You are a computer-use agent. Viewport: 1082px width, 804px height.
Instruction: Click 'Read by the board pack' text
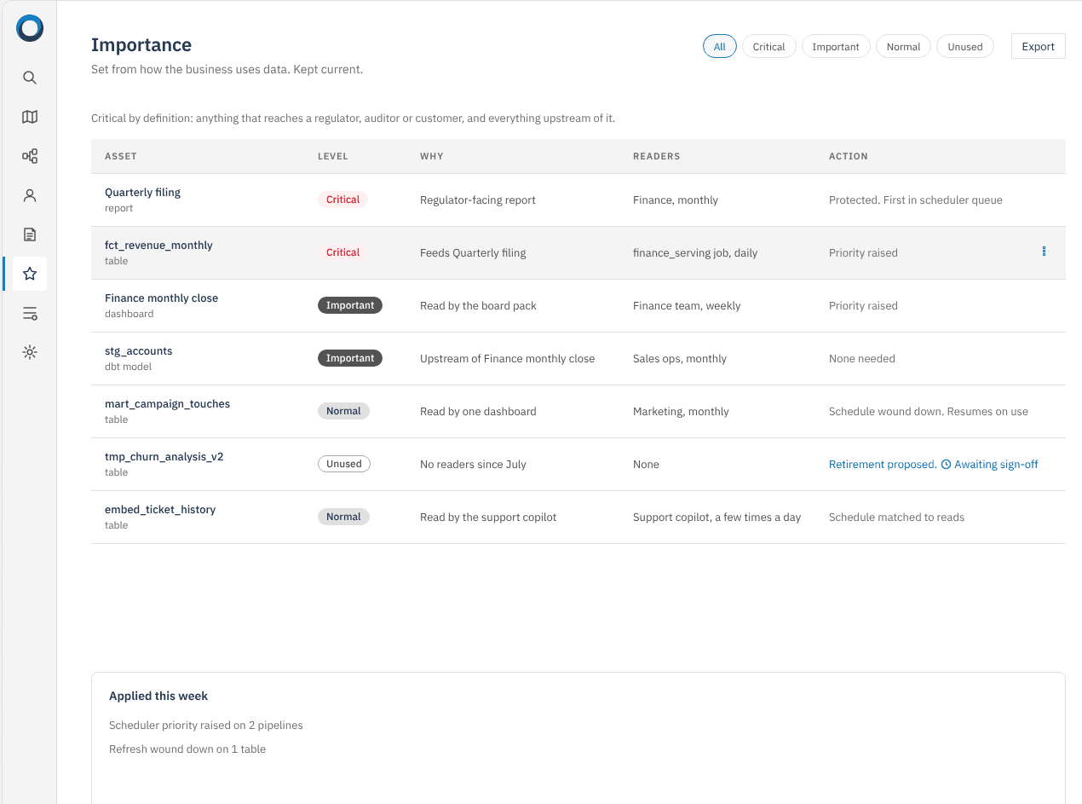point(478,306)
